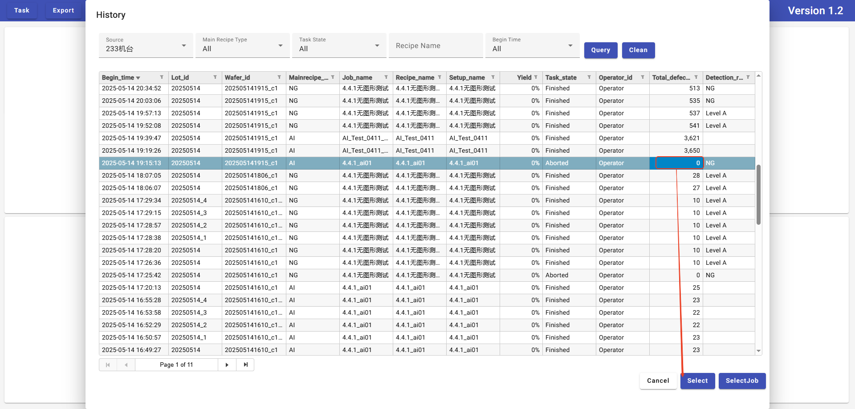
Task: Click the table's vertical scrollbar thumb
Action: (x=758, y=194)
